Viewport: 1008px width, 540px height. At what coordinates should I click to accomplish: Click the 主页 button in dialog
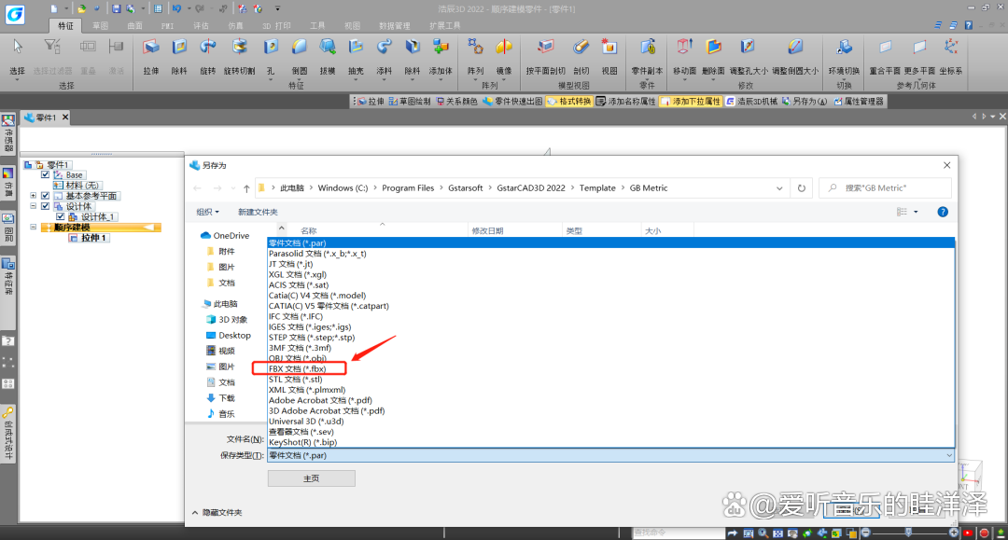[x=311, y=478]
